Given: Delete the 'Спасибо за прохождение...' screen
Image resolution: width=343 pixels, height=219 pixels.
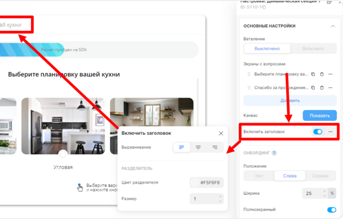Looking at the screenshot, I should pyautogui.click(x=322, y=88).
